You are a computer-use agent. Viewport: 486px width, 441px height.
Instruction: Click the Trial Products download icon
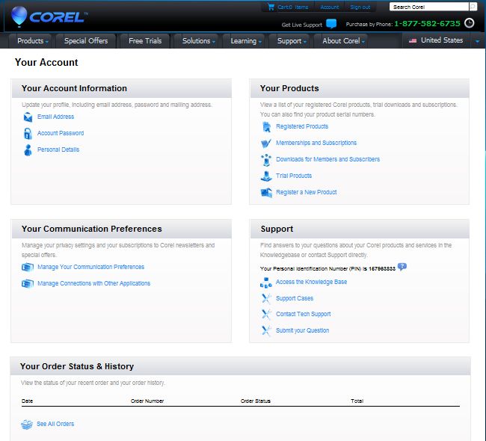click(x=266, y=176)
